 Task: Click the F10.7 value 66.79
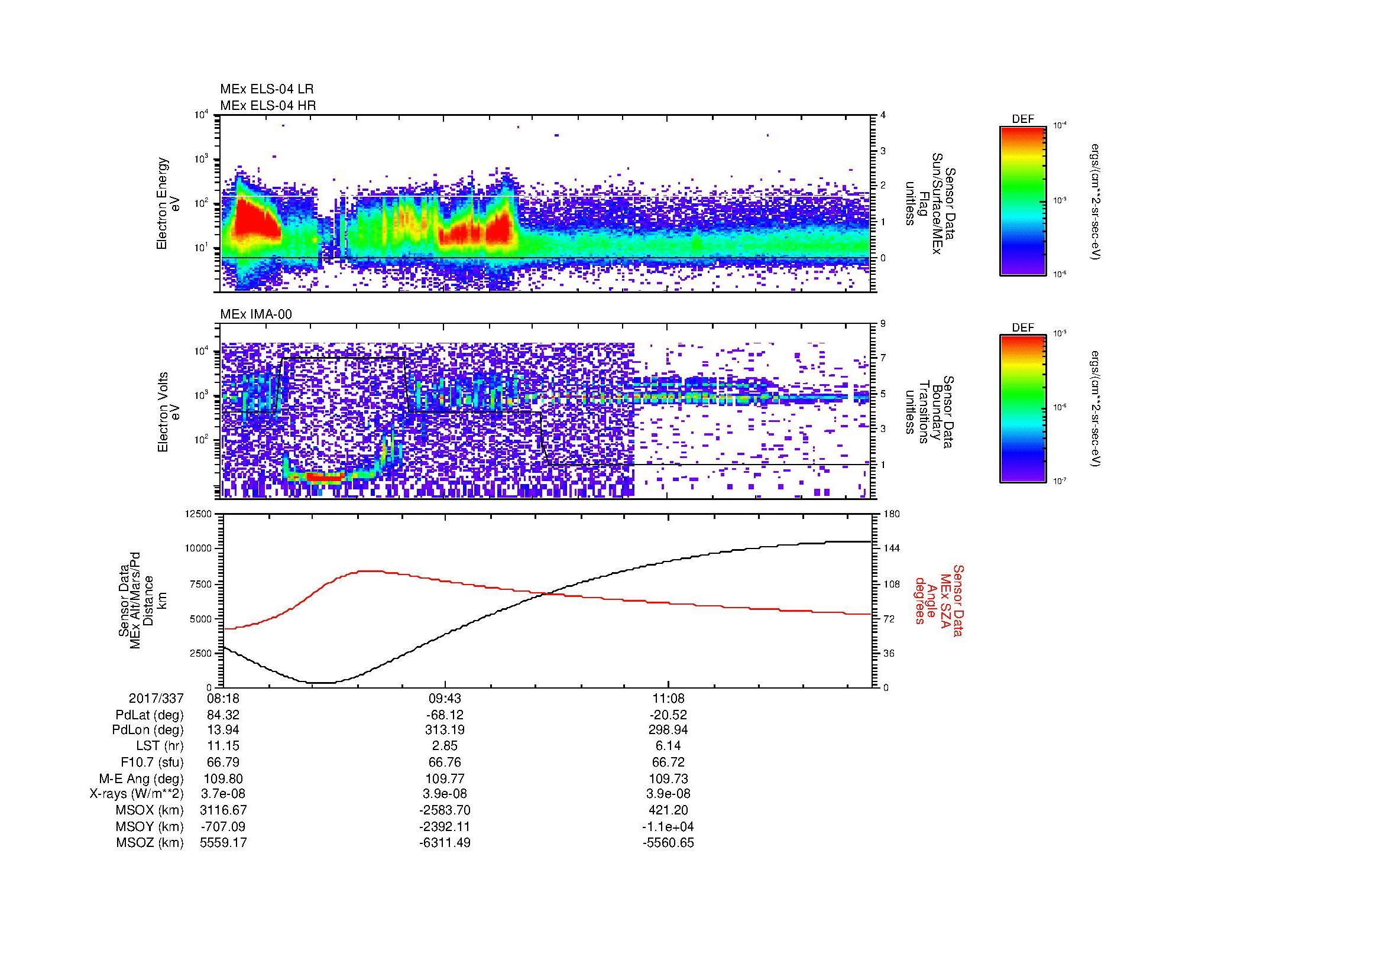pyautogui.click(x=223, y=762)
